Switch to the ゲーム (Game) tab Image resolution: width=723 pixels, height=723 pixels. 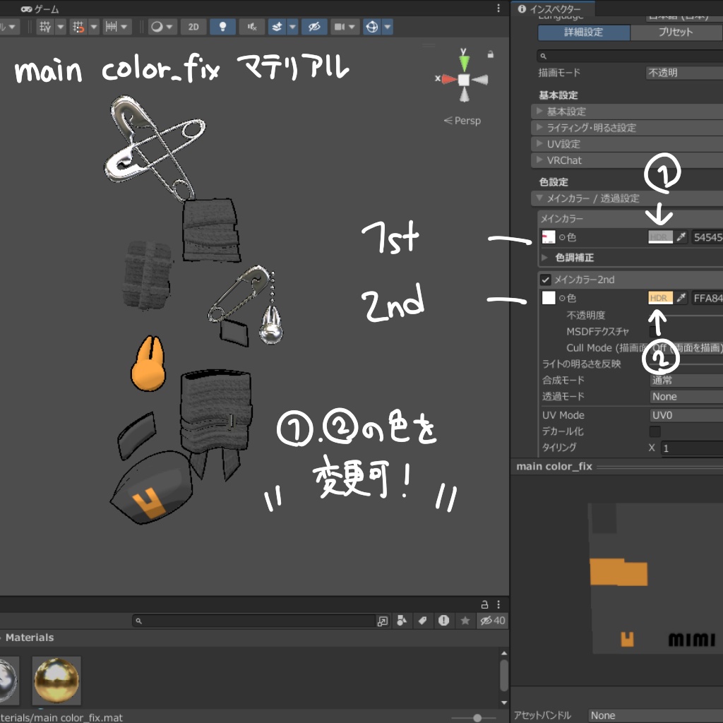tap(40, 8)
